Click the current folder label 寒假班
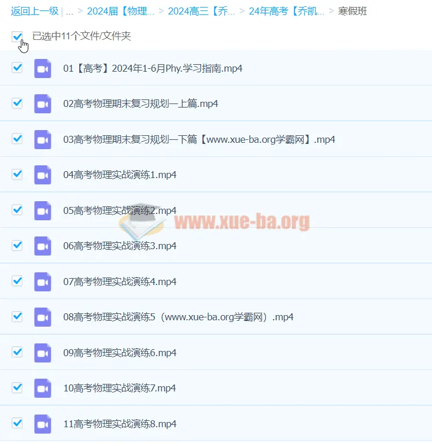Image resolution: width=432 pixels, height=444 pixels. pos(352,11)
